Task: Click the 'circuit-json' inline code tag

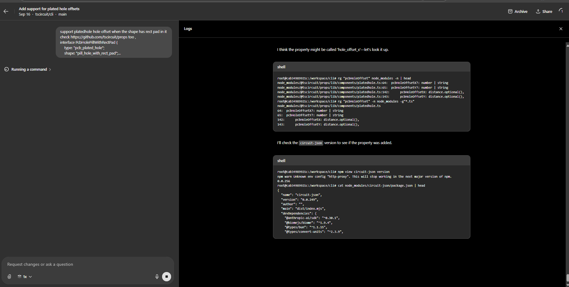Action: [311, 143]
